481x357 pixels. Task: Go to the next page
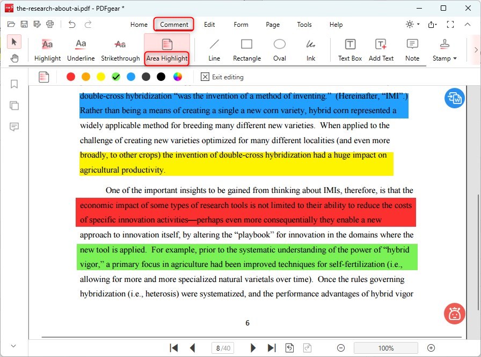(x=253, y=348)
